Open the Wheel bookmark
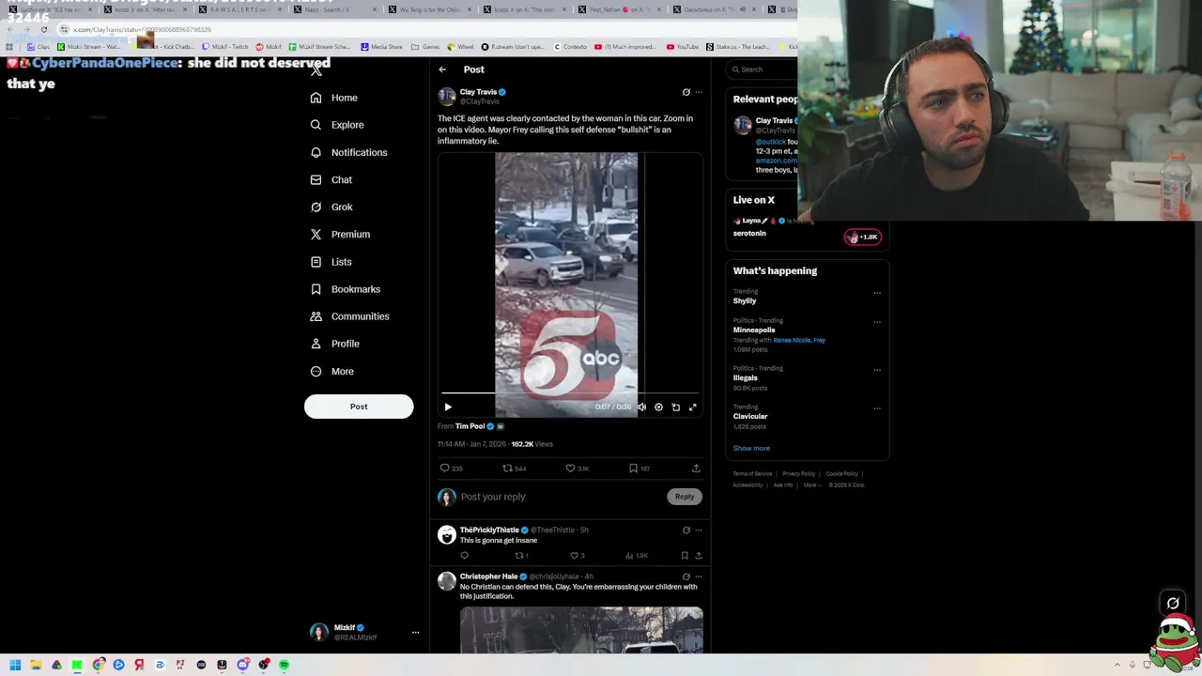This screenshot has width=1202, height=676. [461, 47]
